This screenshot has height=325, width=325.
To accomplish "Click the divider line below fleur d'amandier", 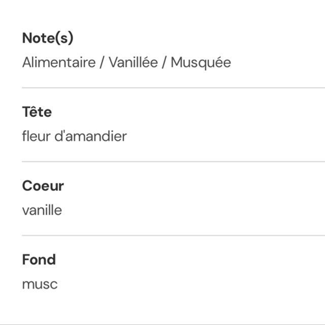I will point(173,162).
